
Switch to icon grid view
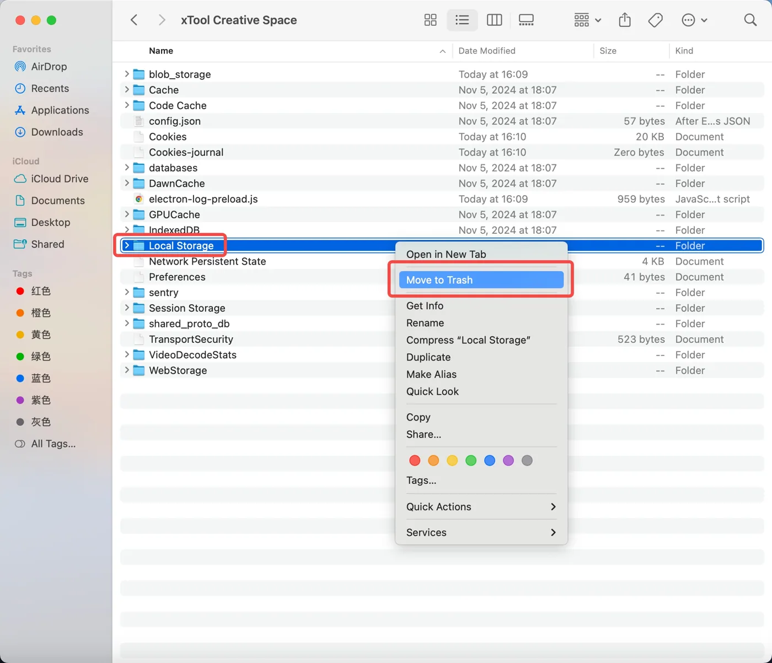click(x=431, y=20)
